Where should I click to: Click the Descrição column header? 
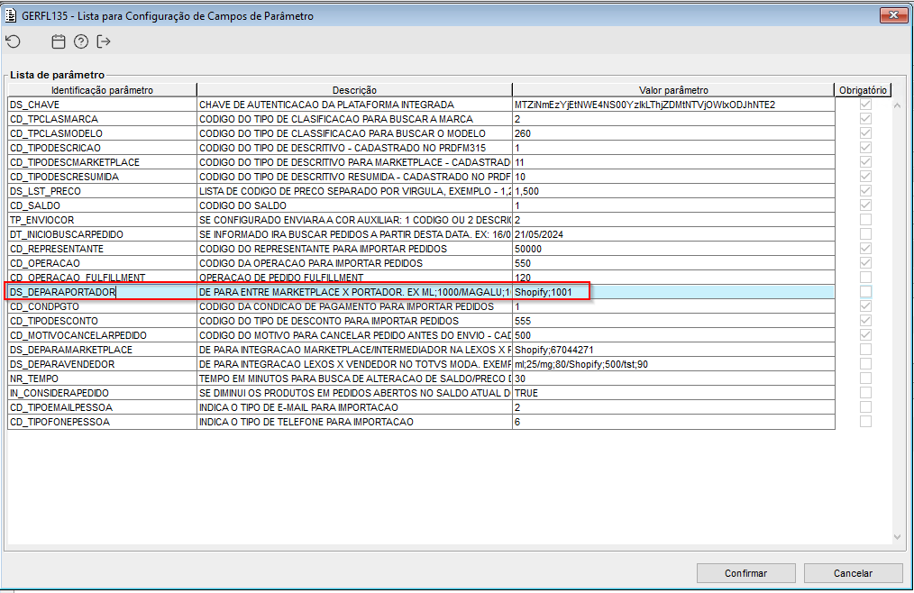click(354, 90)
